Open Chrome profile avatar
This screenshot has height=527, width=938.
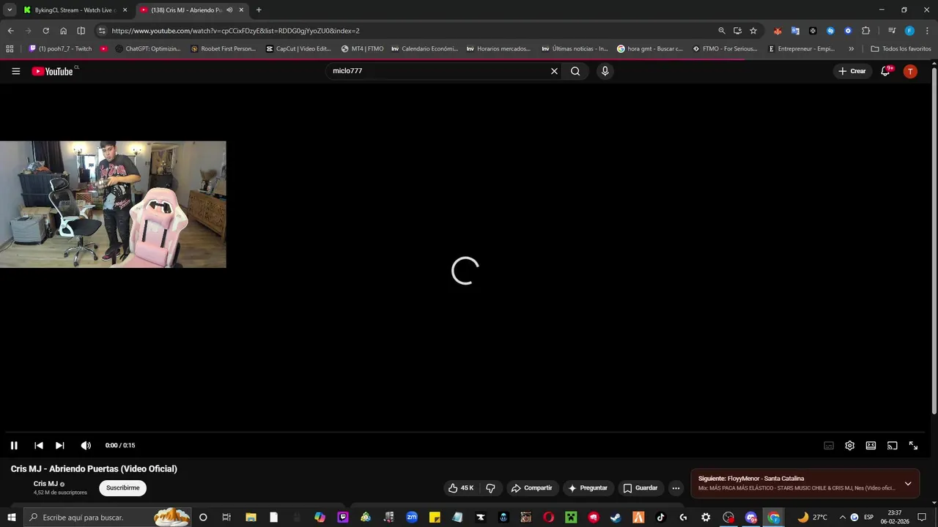click(909, 31)
